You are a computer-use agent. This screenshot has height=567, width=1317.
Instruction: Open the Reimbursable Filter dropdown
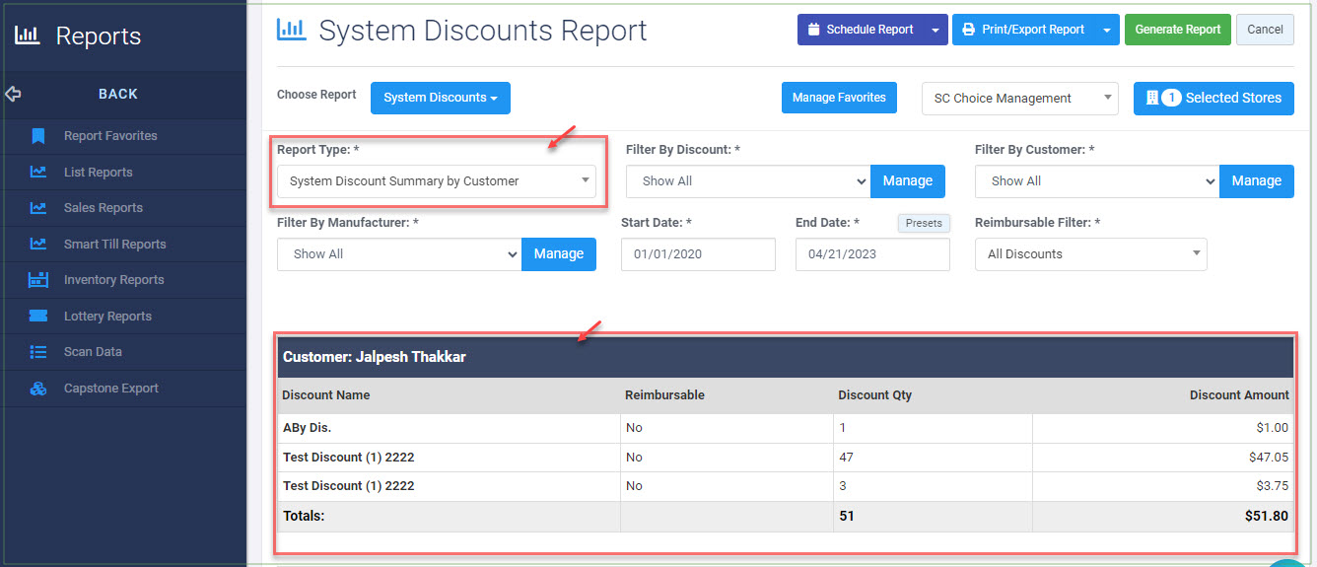pos(1091,253)
